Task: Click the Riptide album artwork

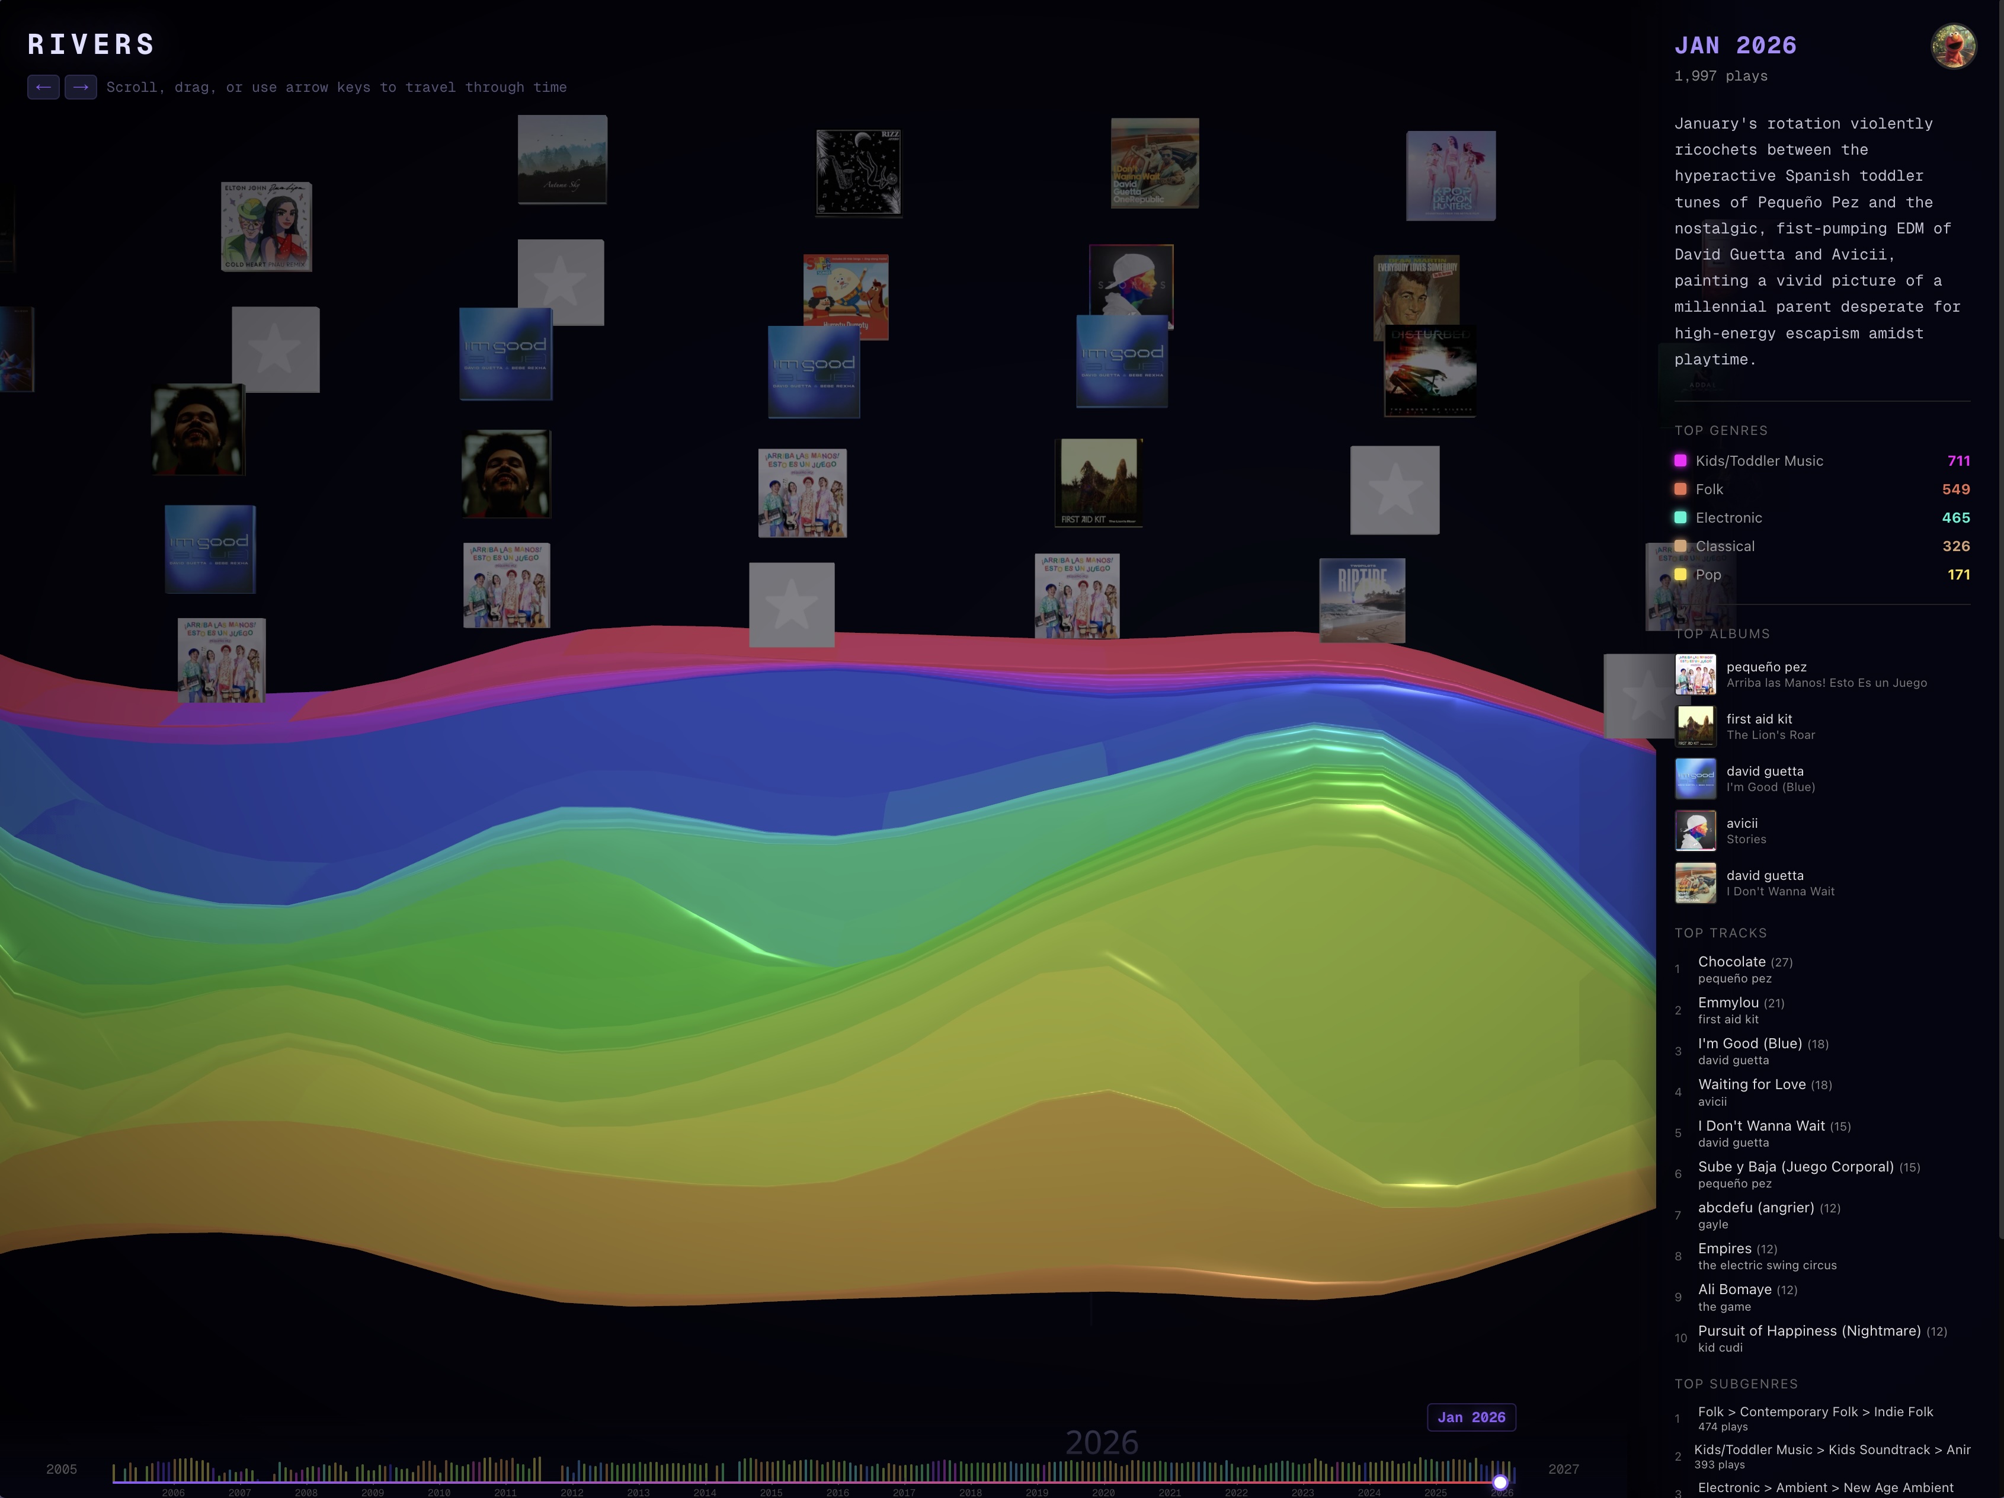Action: 1362,600
